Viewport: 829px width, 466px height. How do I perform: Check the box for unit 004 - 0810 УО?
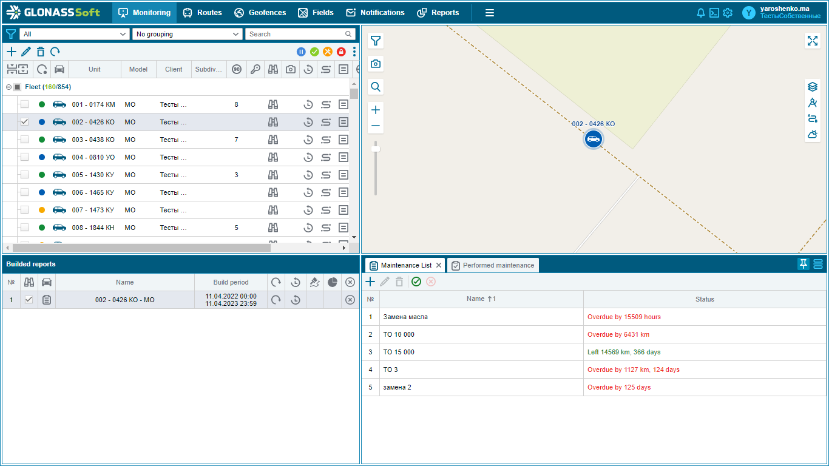pos(24,157)
